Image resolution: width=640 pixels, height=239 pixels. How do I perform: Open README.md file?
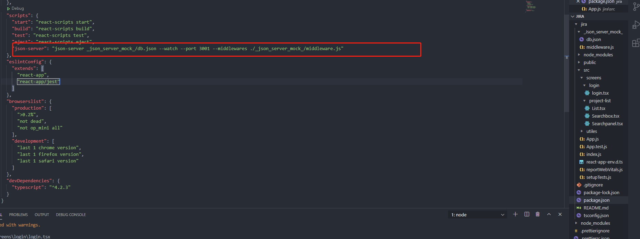(x=596, y=208)
